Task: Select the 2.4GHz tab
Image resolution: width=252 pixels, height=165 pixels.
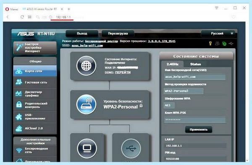Action: coord(173,64)
